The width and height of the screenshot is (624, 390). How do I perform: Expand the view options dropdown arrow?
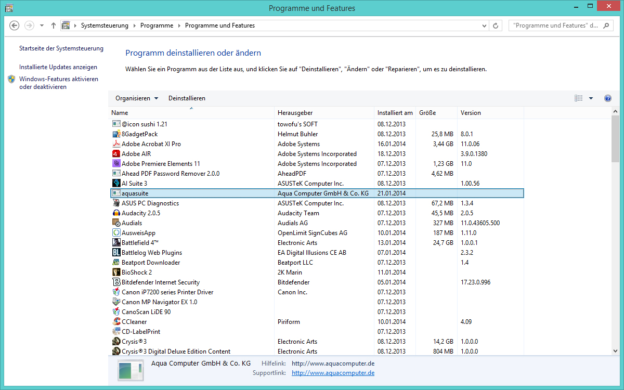pyautogui.click(x=591, y=98)
